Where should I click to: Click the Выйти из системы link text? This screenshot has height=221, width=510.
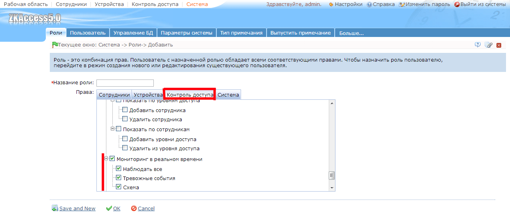click(x=483, y=4)
